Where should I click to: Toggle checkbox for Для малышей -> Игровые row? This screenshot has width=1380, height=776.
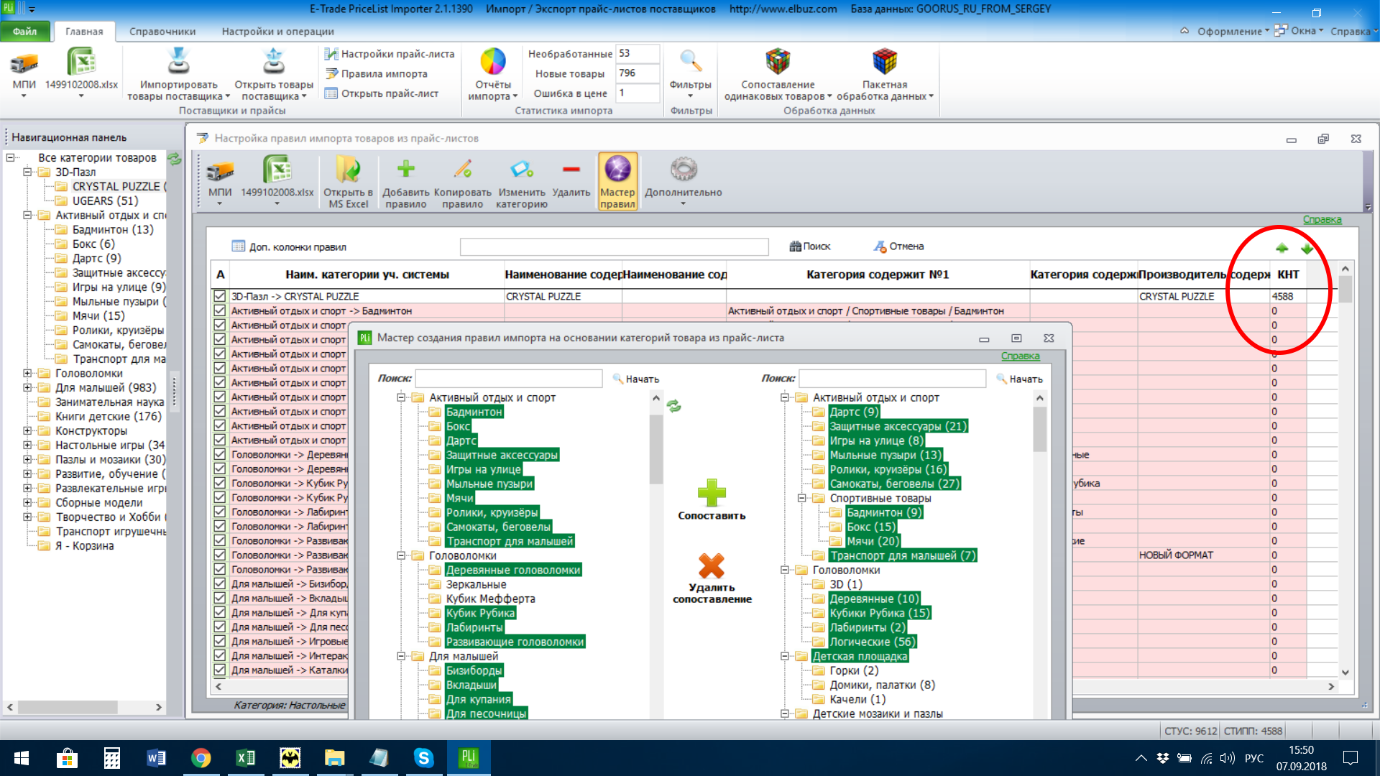point(220,641)
